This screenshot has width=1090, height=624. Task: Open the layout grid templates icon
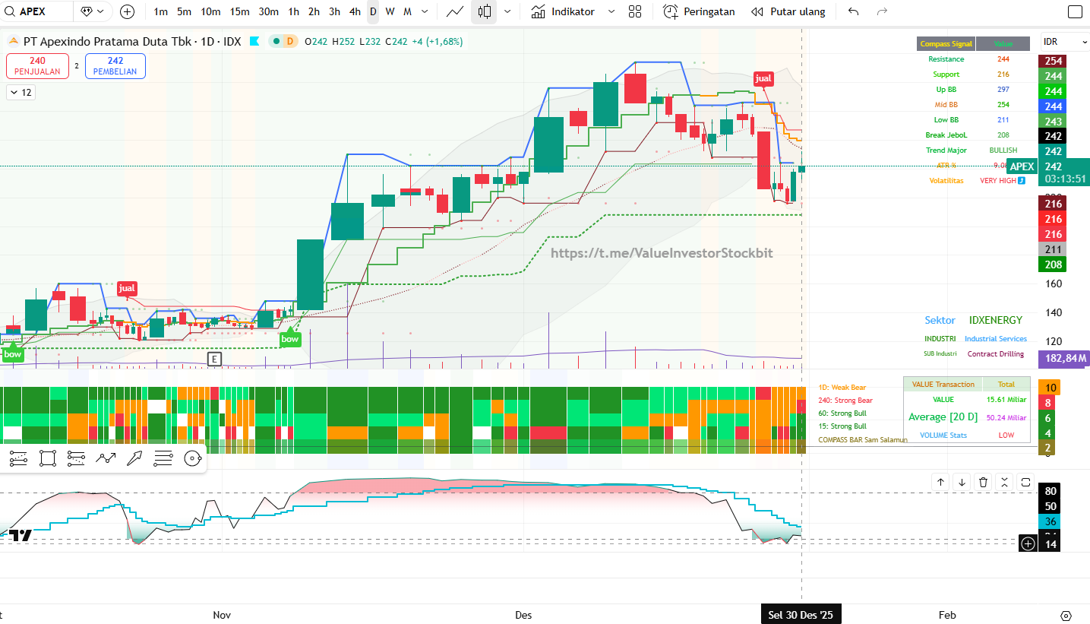(635, 11)
